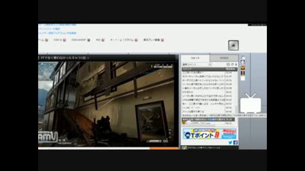Click the white square icon below the striped icon
Viewport: 305px width, 171px height.
243,78
